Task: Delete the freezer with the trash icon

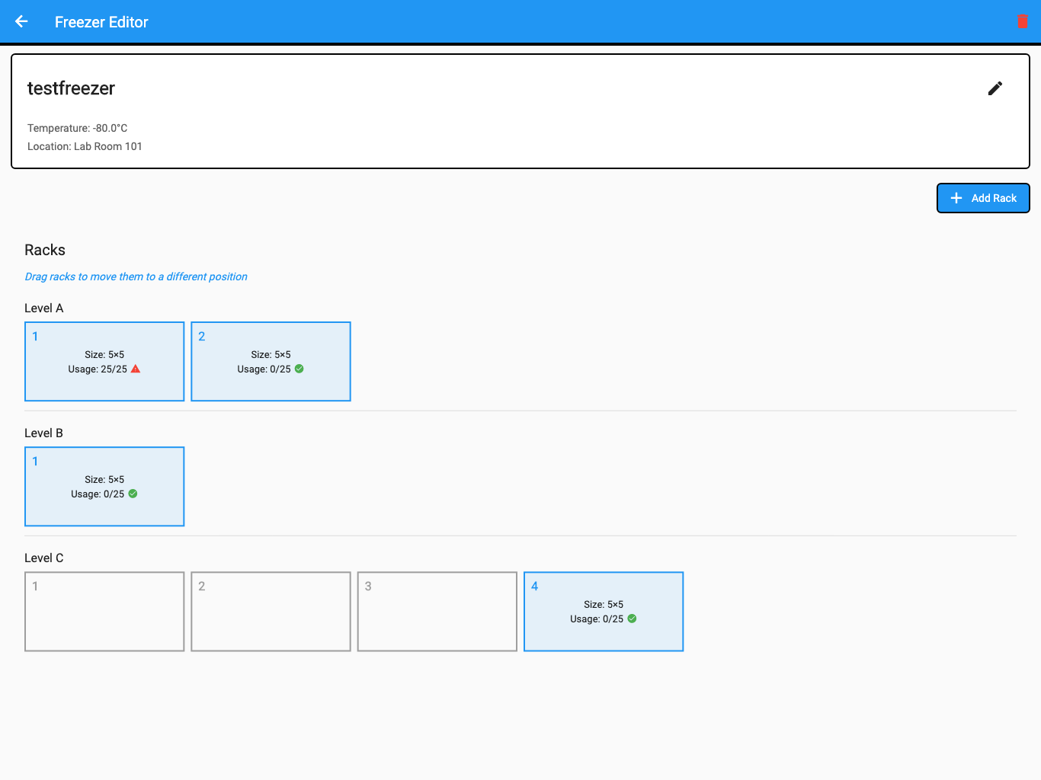Action: [x=1023, y=21]
